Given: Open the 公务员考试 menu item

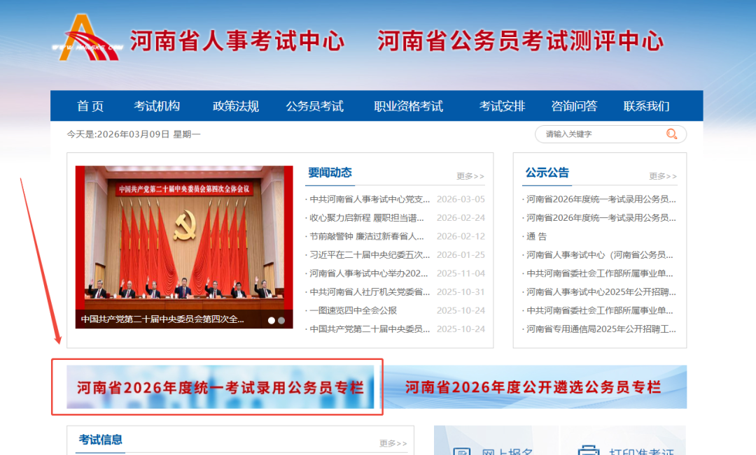Looking at the screenshot, I should tap(314, 106).
